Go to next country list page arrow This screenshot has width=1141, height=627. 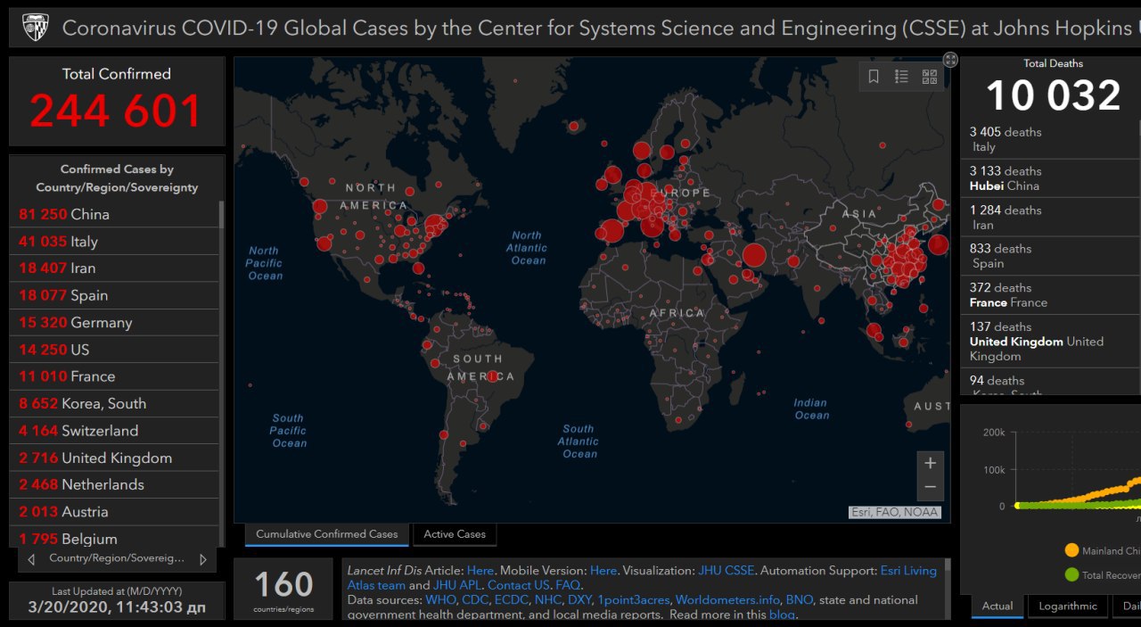point(202,559)
